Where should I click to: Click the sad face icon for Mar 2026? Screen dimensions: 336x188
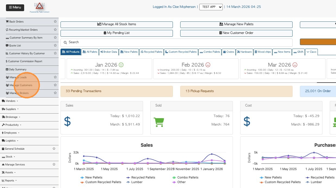coord(295,65)
